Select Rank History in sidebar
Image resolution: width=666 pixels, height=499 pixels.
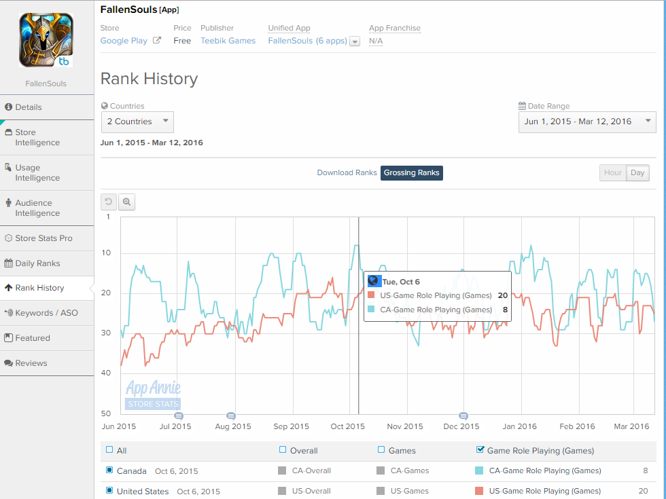click(x=47, y=288)
